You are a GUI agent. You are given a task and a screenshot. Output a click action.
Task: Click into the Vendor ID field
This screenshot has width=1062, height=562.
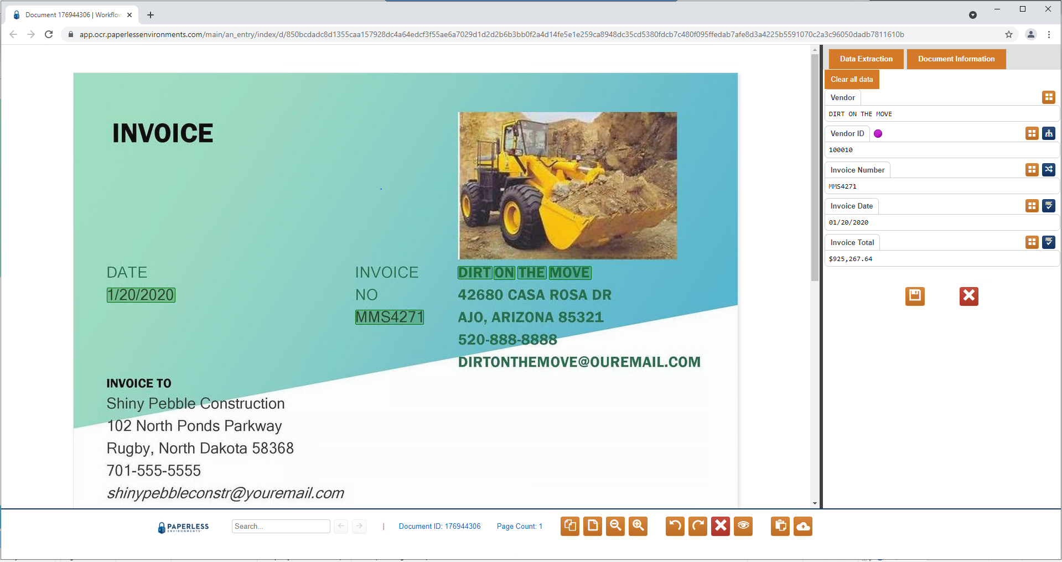(942, 150)
